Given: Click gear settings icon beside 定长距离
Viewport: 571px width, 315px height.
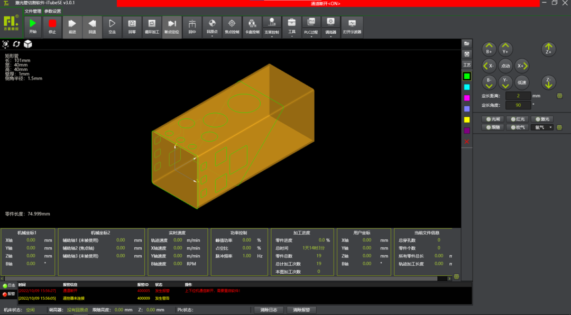Looking at the screenshot, I should click(x=560, y=96).
